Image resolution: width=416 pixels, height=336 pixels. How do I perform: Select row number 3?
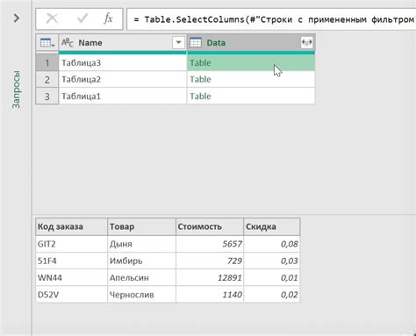coord(47,97)
